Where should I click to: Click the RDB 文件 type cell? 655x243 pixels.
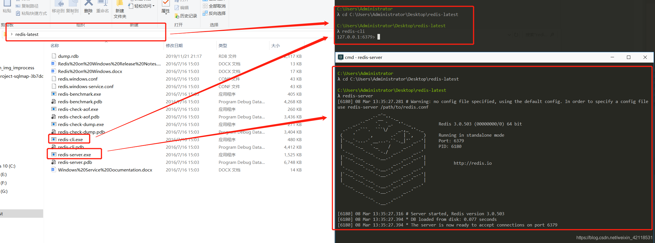click(228, 56)
